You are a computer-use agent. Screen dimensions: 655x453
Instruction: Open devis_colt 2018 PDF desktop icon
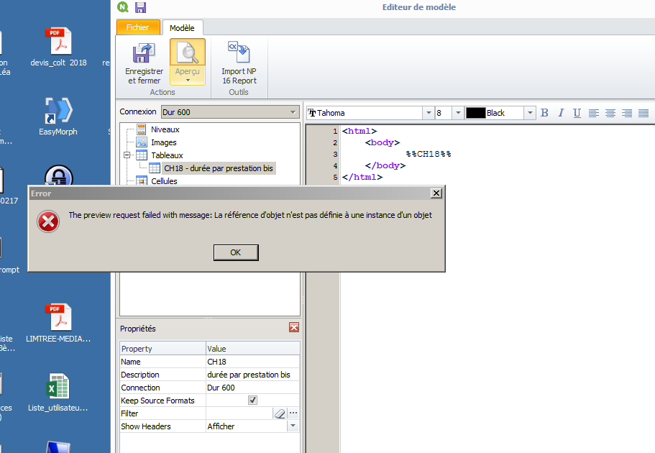(59, 47)
